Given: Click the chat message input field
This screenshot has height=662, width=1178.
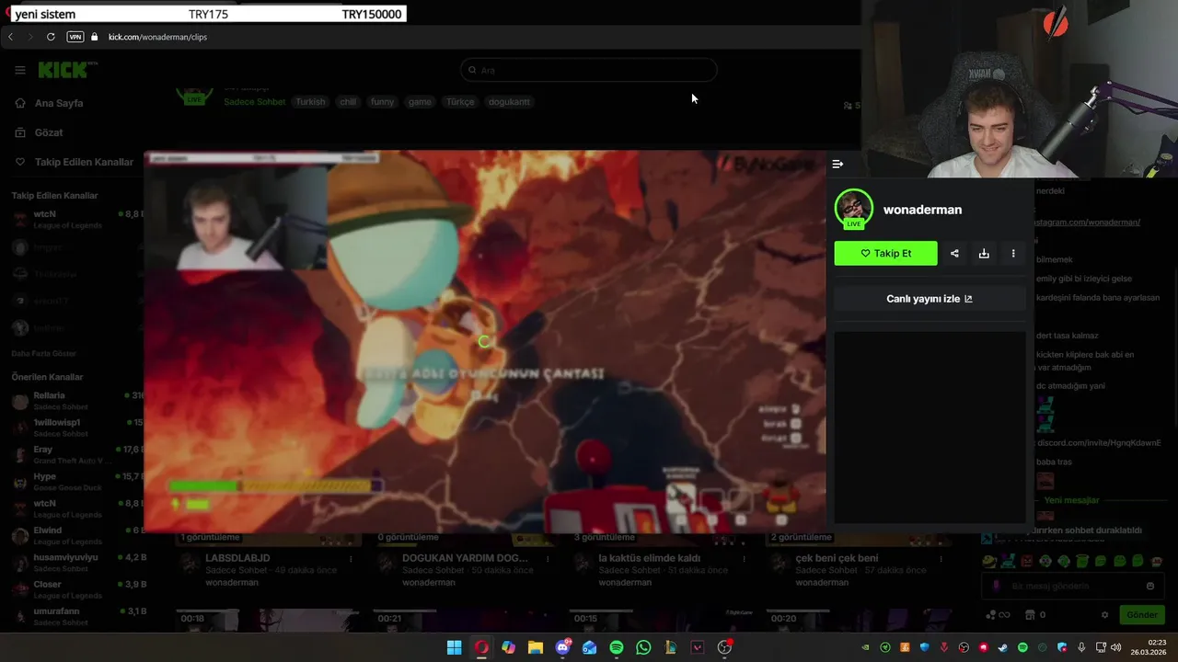Looking at the screenshot, I should (x=1073, y=586).
